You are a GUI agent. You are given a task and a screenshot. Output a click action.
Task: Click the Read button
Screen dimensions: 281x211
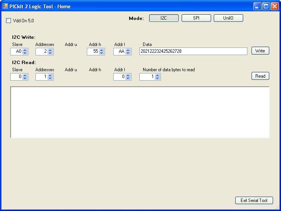260,76
